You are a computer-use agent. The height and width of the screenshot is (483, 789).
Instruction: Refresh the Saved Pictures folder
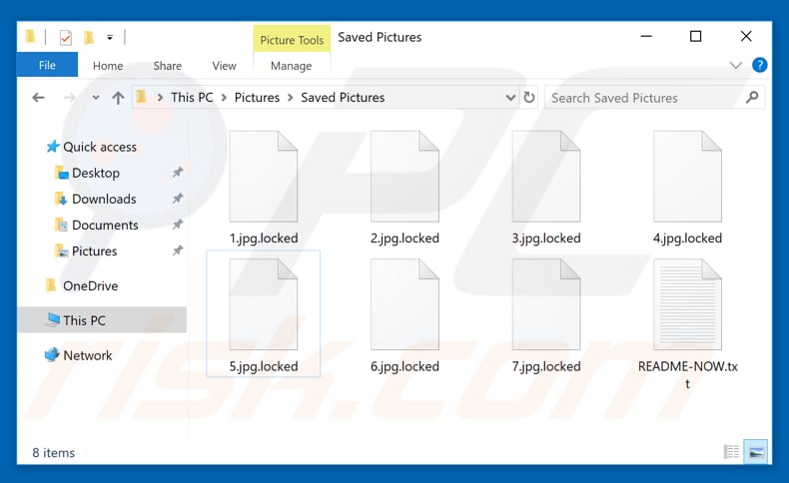pos(529,98)
